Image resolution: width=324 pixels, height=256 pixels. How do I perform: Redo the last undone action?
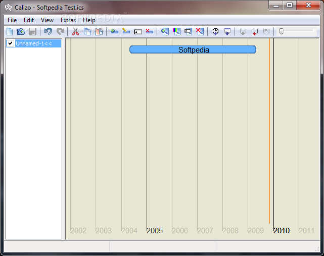60,31
